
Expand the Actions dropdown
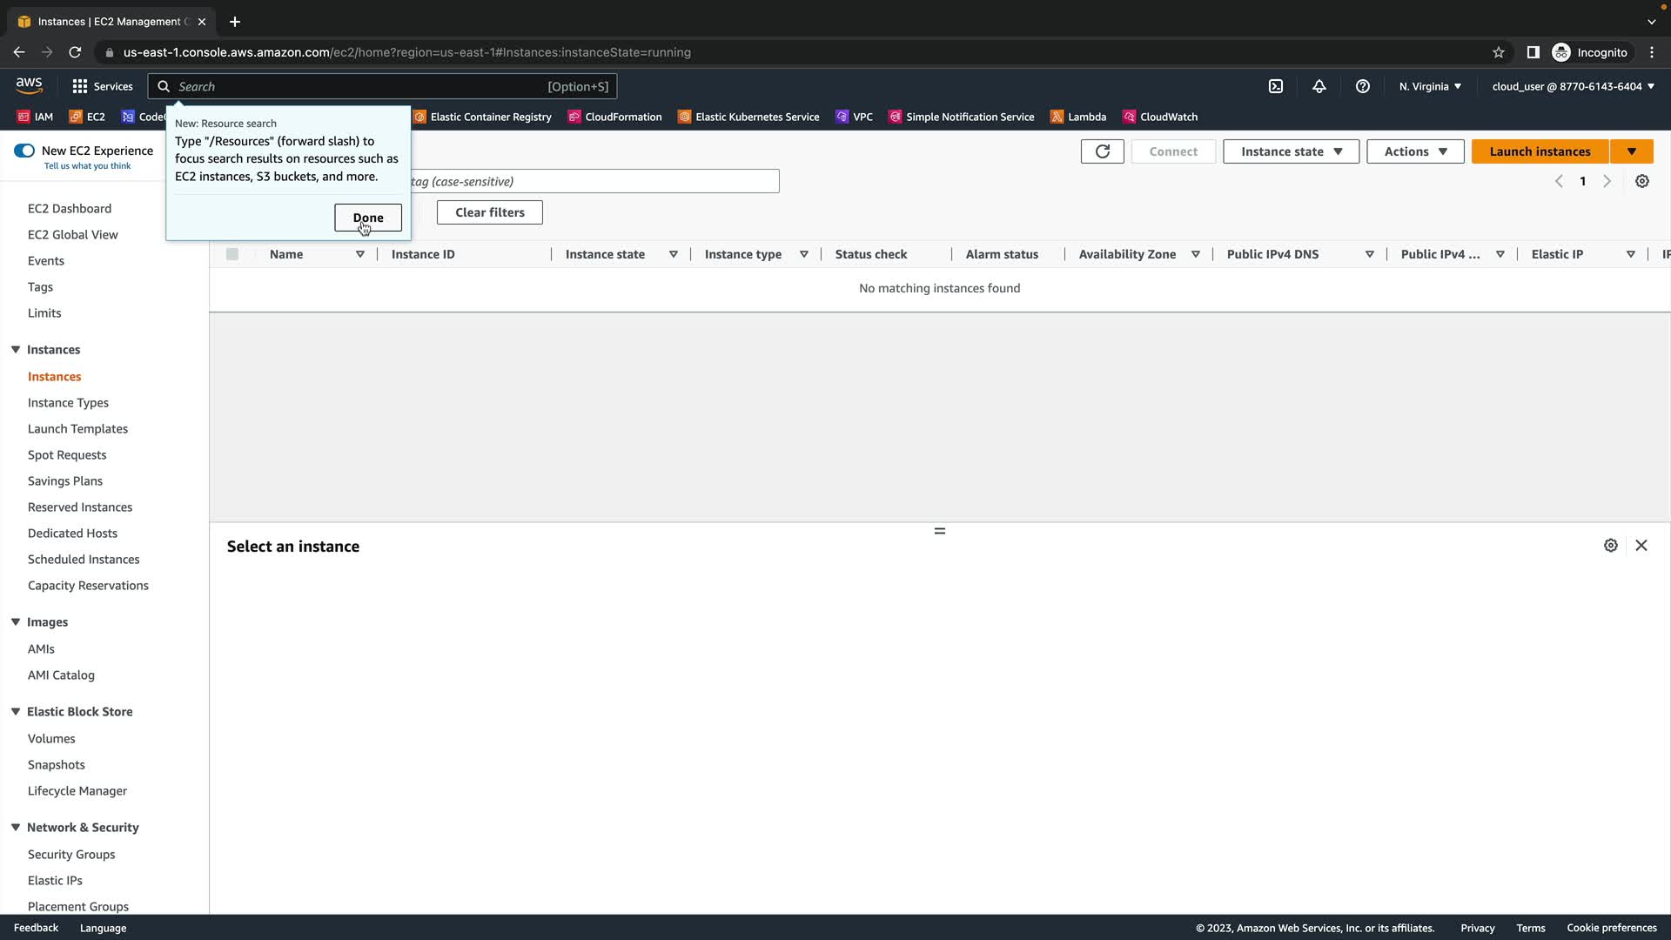pos(1414,151)
